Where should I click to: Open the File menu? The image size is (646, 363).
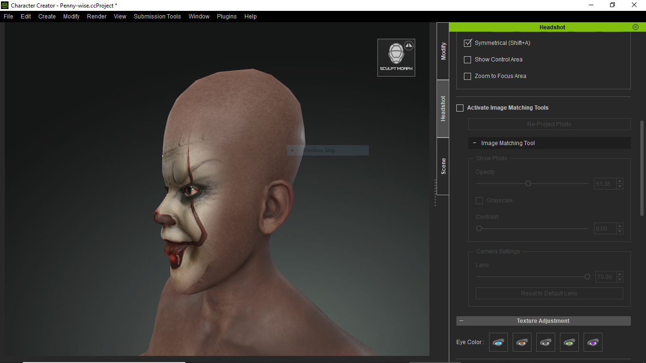9,16
